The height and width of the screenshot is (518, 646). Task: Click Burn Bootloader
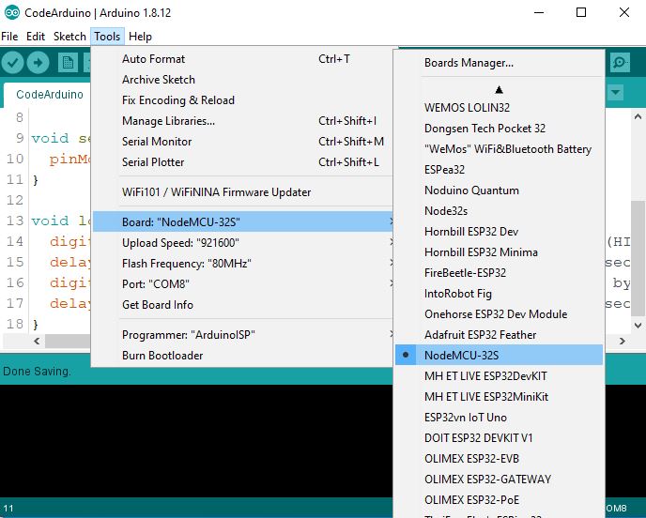[x=242, y=355]
